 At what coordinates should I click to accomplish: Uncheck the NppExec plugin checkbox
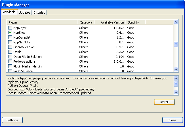[10, 33]
